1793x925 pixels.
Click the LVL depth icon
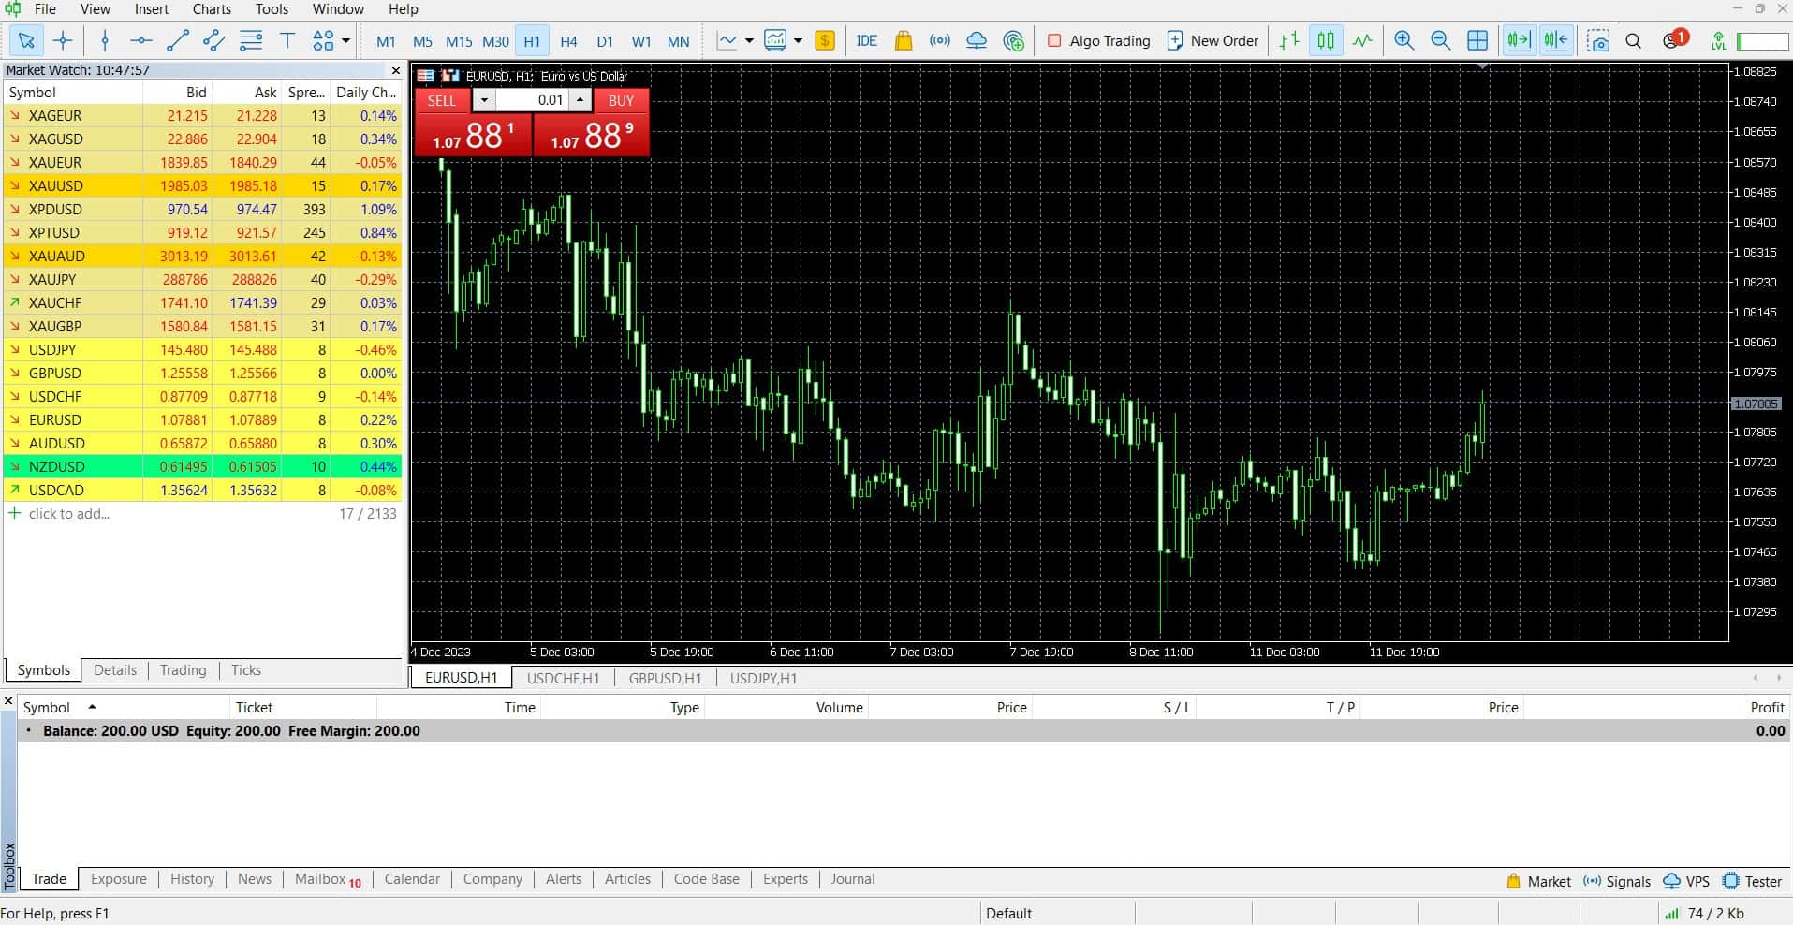click(x=1718, y=40)
